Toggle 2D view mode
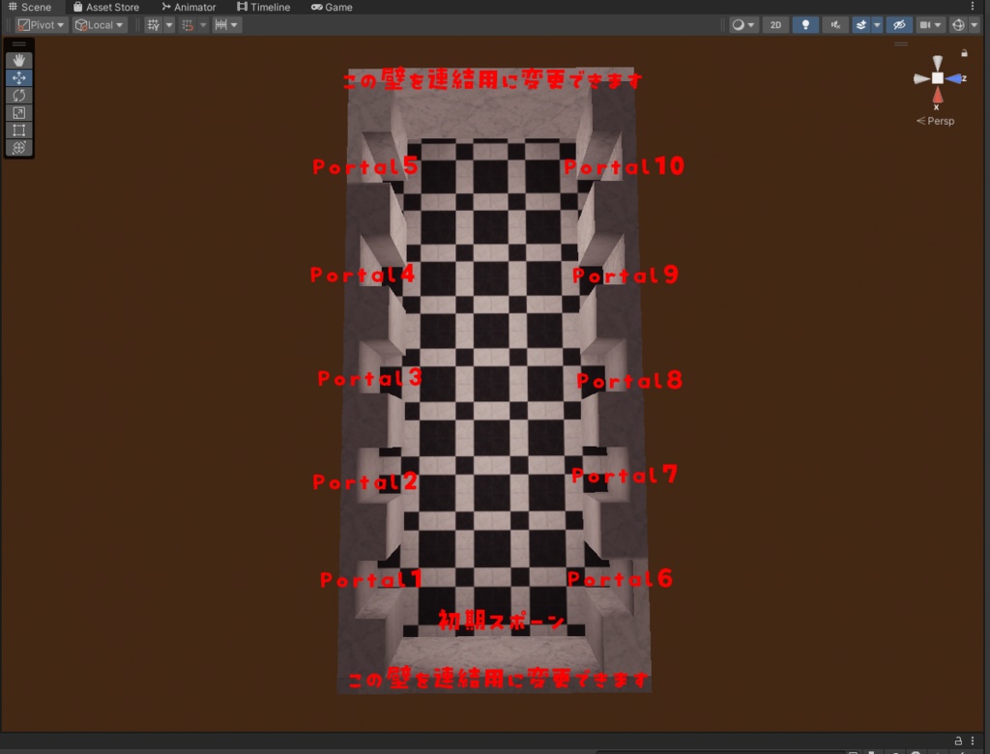This screenshot has width=990, height=754. point(774,24)
